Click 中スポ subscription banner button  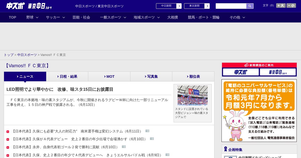[x=241, y=72]
